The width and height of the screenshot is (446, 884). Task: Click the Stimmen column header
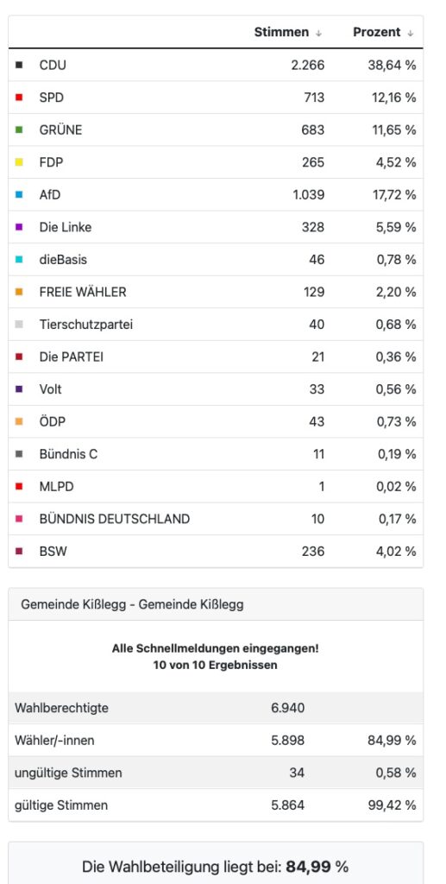click(x=281, y=32)
